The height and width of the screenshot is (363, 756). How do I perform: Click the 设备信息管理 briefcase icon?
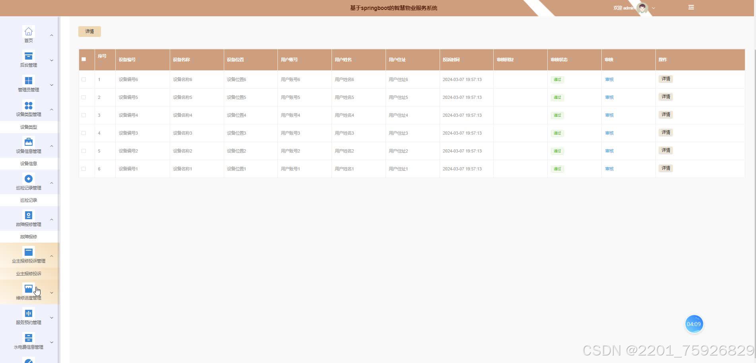point(29,142)
